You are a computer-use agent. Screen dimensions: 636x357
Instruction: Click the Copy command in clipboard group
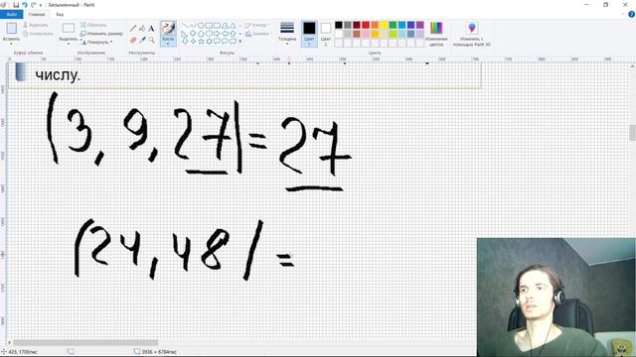pyautogui.click(x=38, y=34)
